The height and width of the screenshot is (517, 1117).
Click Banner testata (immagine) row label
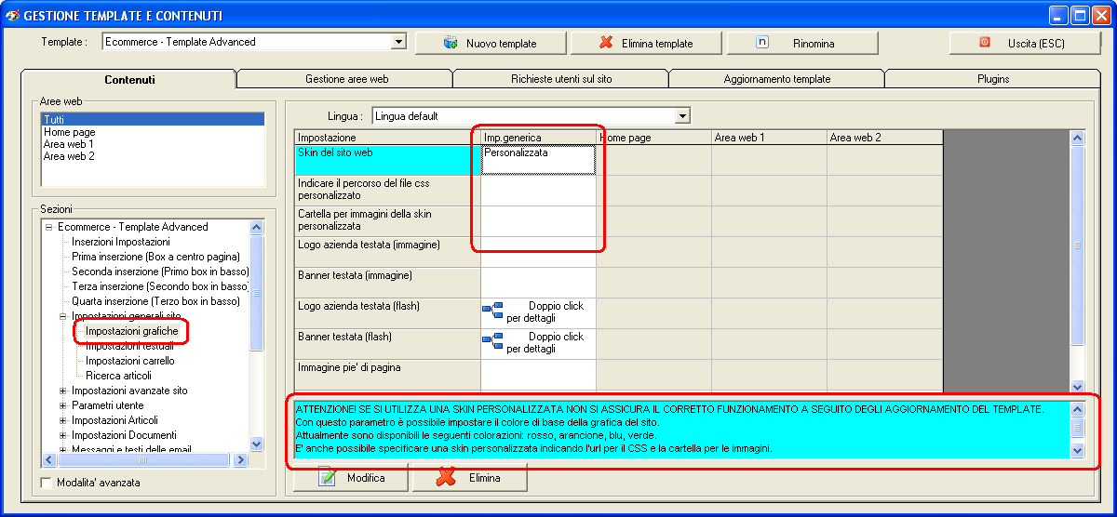point(387,283)
